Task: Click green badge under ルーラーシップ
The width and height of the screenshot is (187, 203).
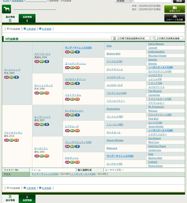Action: pos(42,125)
